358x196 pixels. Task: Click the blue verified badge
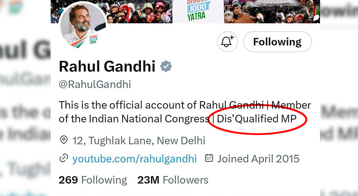coord(166,66)
